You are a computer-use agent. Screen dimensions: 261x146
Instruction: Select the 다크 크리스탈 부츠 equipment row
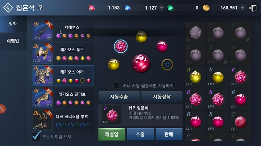click(x=63, y=120)
